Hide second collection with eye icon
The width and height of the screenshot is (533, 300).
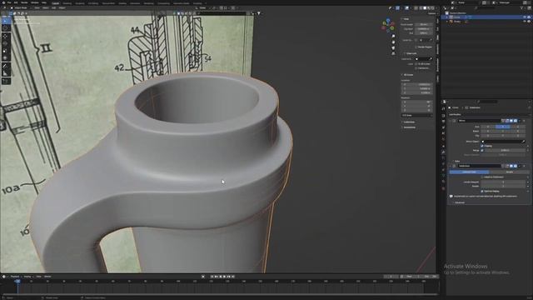pyautogui.click(x=525, y=22)
